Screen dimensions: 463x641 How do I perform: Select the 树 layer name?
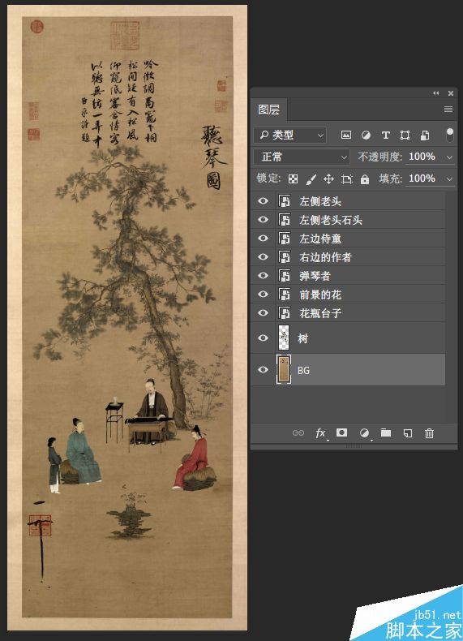coord(302,338)
